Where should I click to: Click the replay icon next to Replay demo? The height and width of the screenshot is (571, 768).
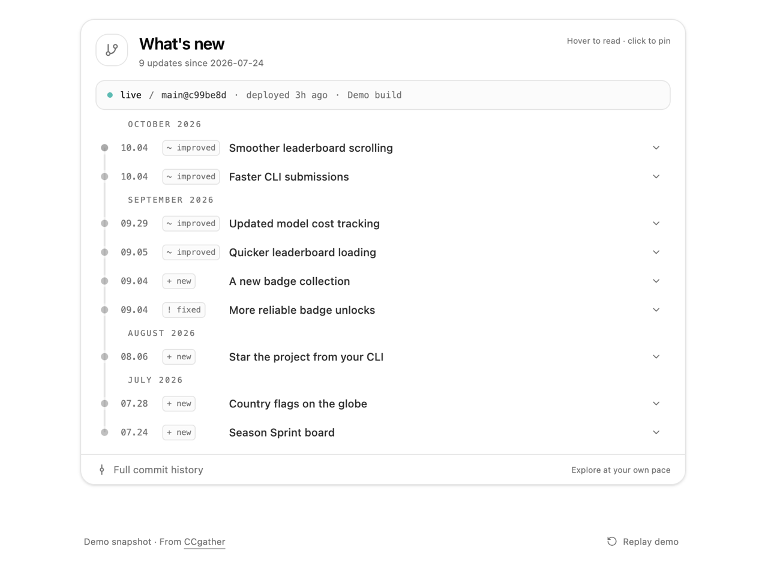coord(611,542)
